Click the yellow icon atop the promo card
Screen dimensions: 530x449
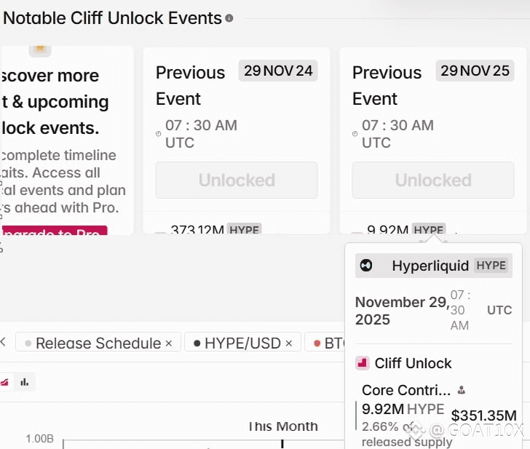coord(40,49)
